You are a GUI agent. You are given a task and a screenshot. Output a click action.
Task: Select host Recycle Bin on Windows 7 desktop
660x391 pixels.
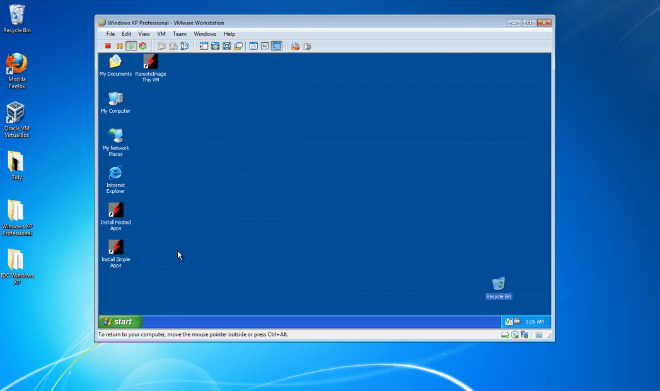(x=17, y=18)
